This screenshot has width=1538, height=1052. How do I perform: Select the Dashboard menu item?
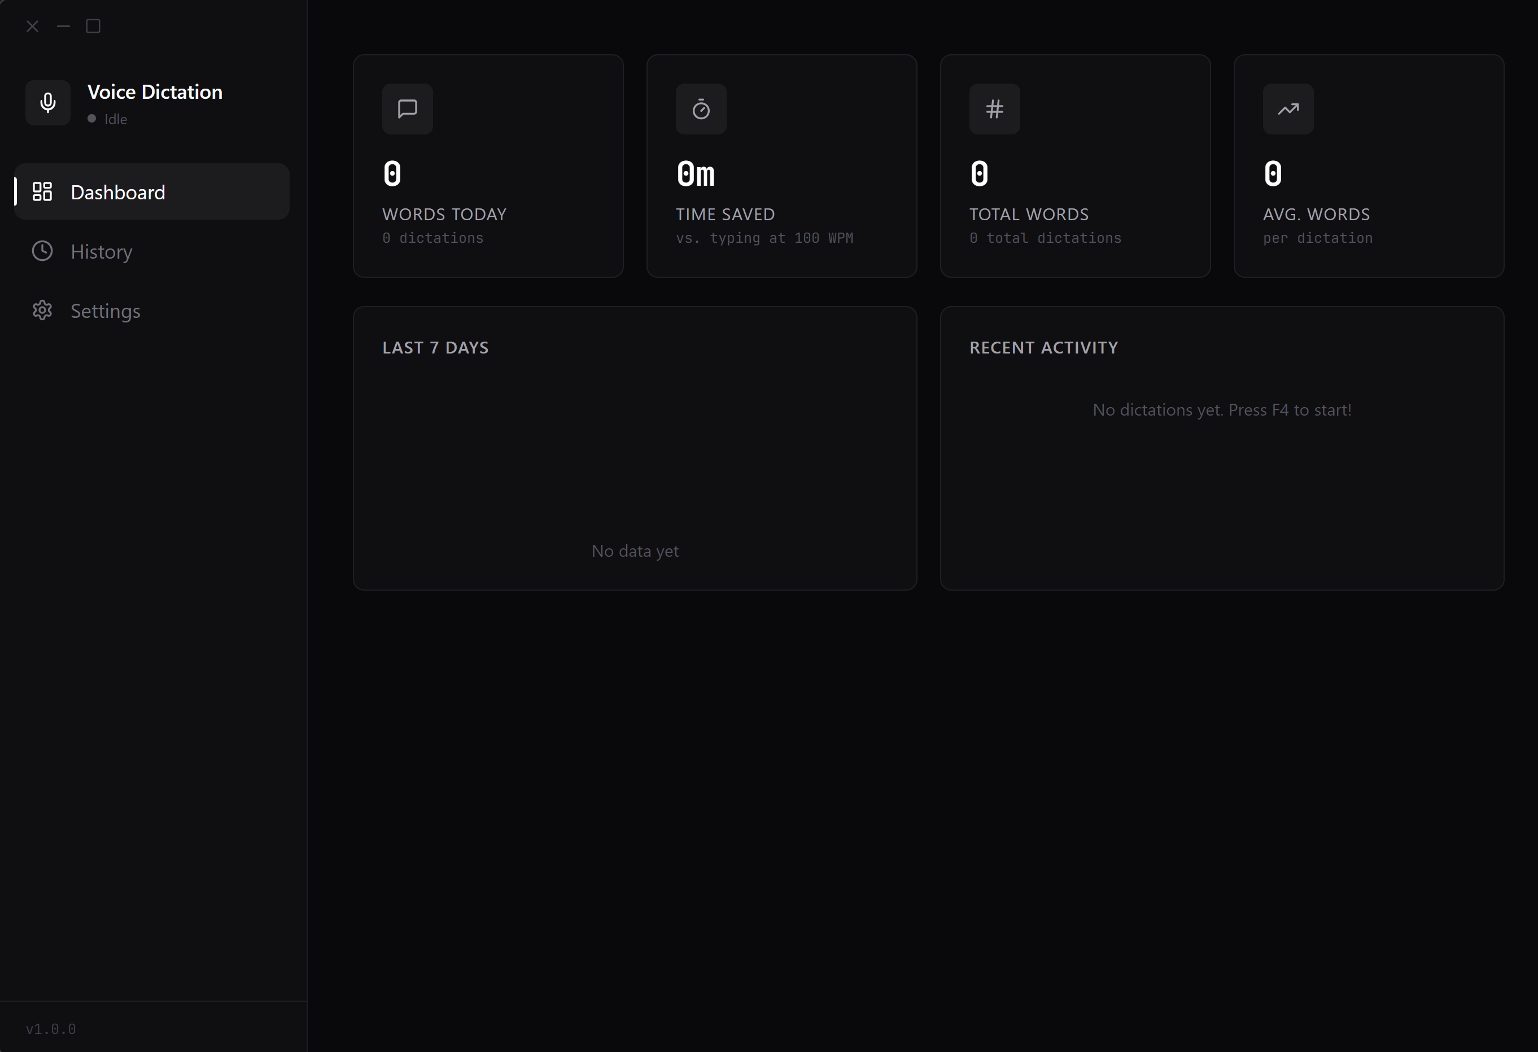tap(118, 192)
